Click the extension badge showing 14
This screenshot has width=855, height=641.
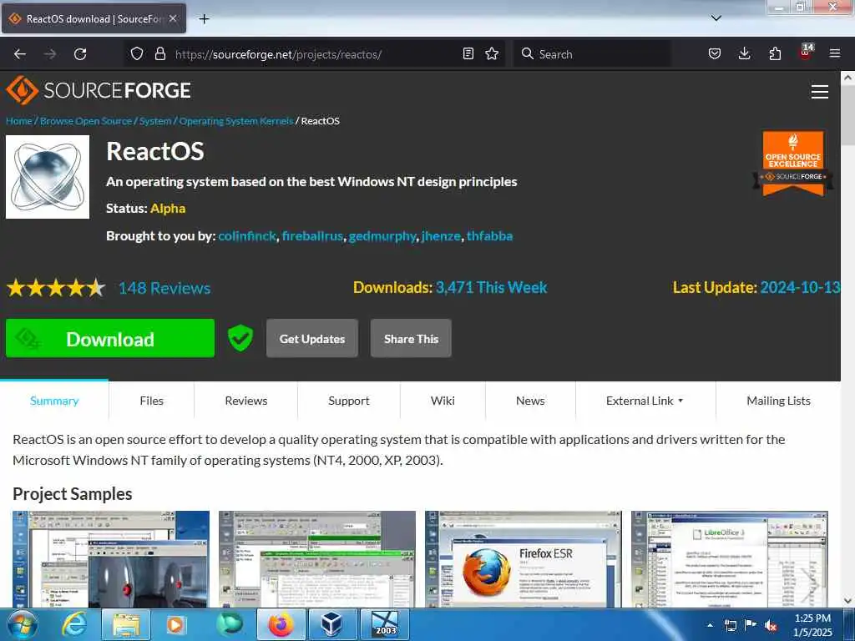pyautogui.click(x=806, y=52)
